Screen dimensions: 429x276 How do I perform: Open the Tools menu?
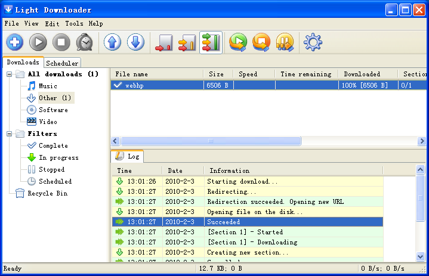74,23
